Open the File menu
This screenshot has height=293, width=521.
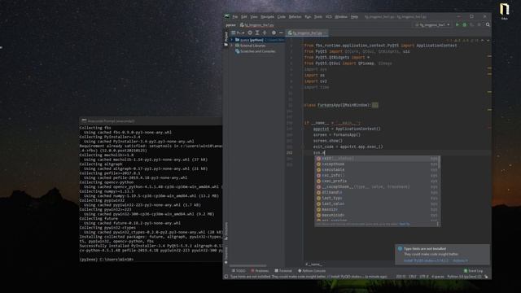click(x=235, y=16)
